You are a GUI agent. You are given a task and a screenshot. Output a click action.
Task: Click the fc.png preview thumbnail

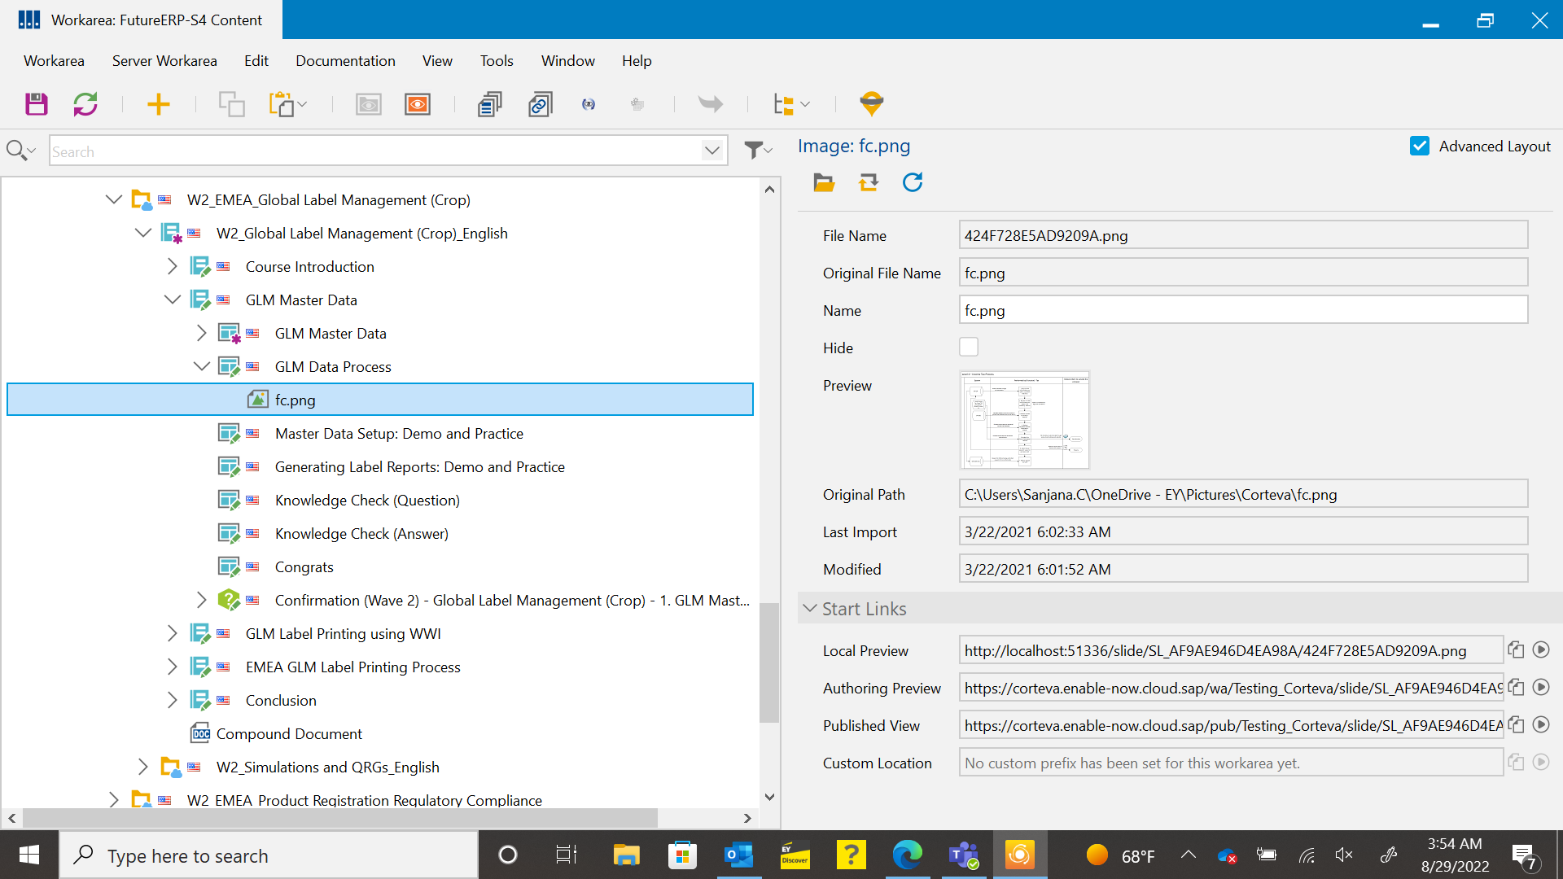point(1024,420)
